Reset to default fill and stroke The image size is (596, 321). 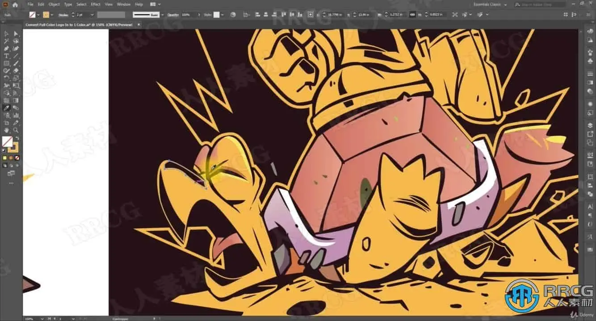point(5,150)
